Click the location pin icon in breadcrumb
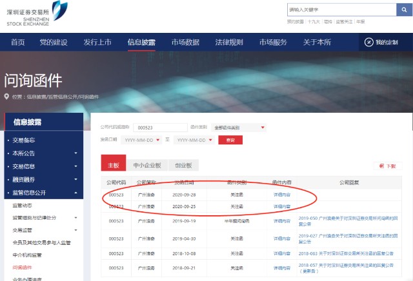This screenshot has width=413, height=281. 6,97
